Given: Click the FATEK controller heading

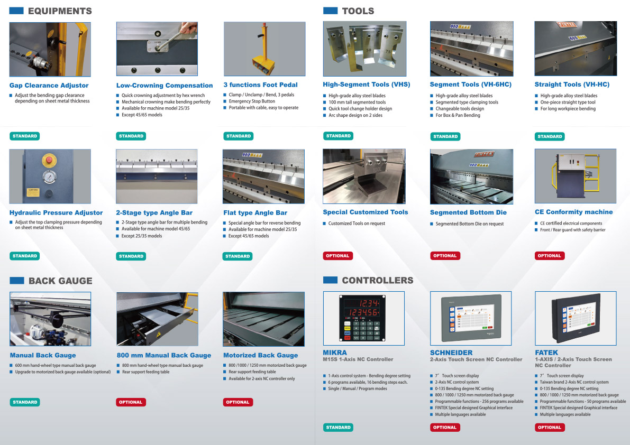Looking at the screenshot, I should (x=546, y=353).
